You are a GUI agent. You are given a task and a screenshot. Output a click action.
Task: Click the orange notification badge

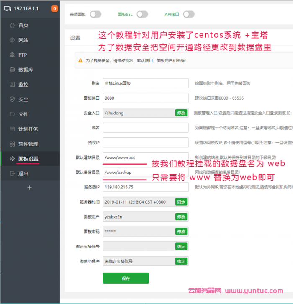pos(54,8)
